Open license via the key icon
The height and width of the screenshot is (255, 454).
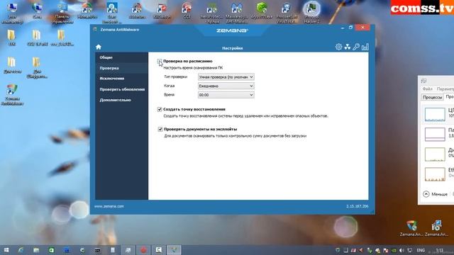click(356, 47)
